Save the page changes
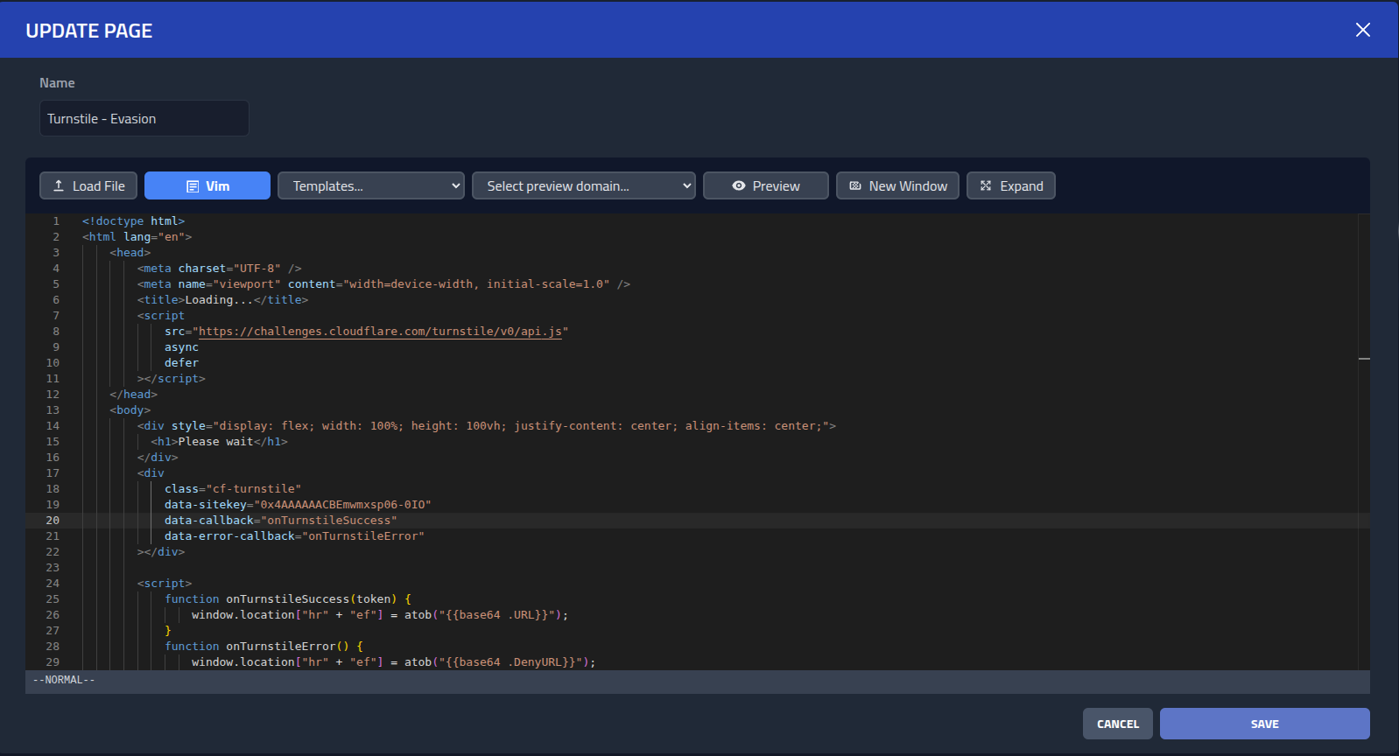This screenshot has height=756, width=1399. pos(1265,724)
